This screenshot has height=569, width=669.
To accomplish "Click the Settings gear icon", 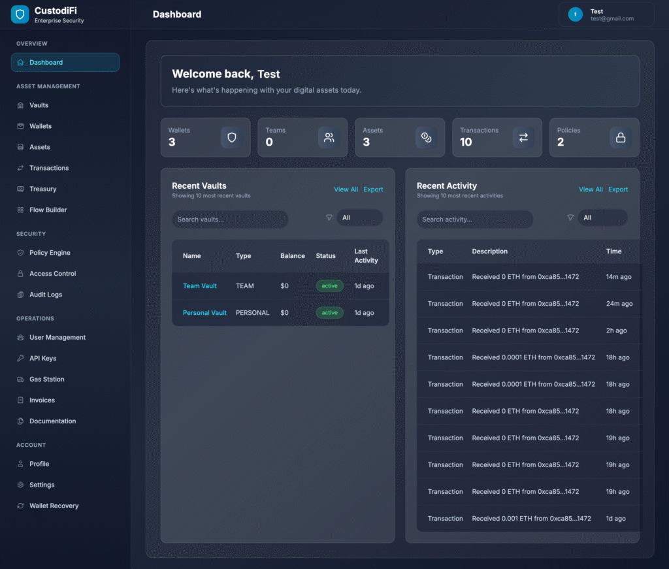I will [x=20, y=485].
